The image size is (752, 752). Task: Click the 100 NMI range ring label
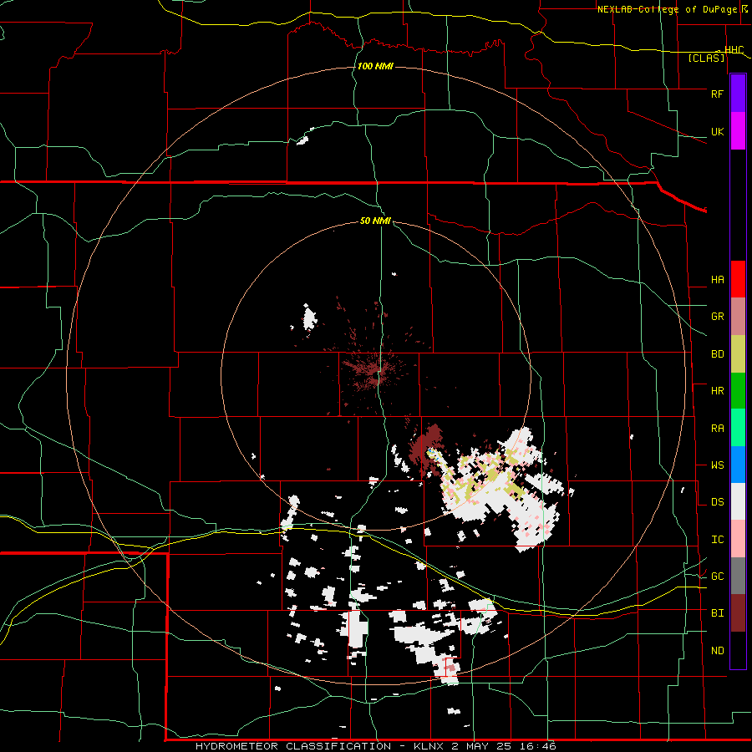point(375,66)
